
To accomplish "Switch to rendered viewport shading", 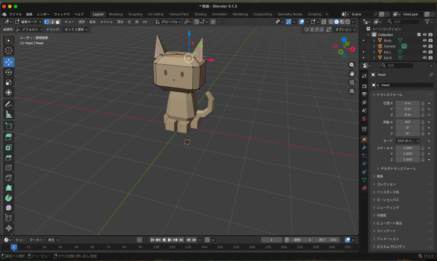I will pos(348,22).
